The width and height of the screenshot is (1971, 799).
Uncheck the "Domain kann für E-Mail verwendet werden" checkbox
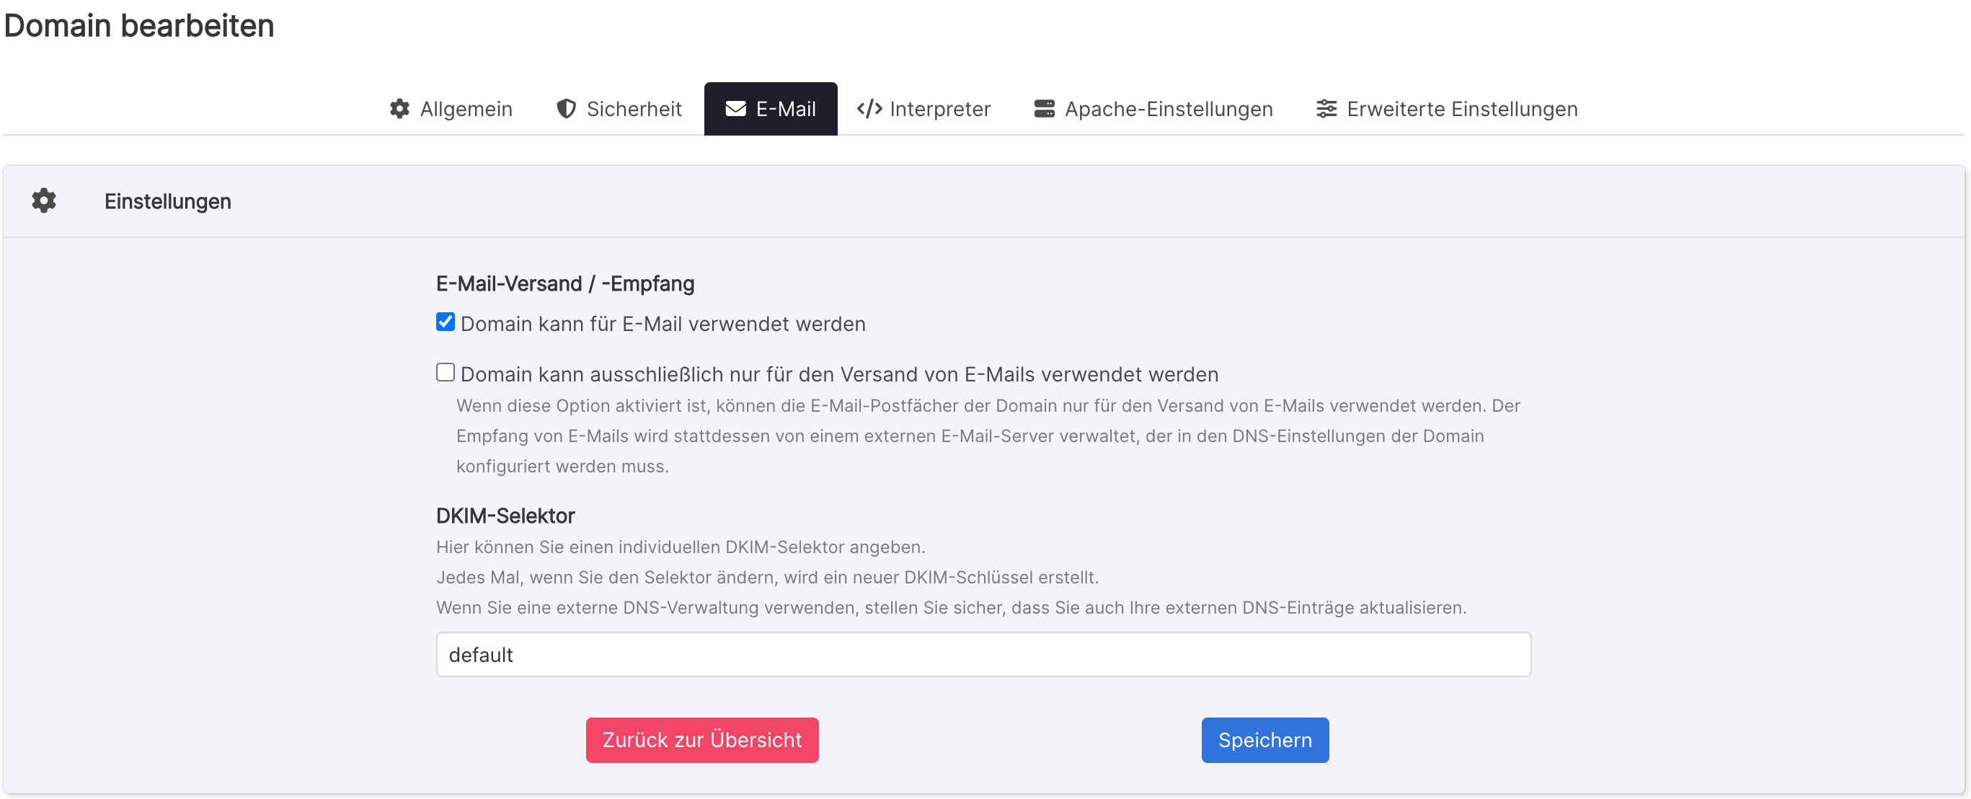pos(446,322)
